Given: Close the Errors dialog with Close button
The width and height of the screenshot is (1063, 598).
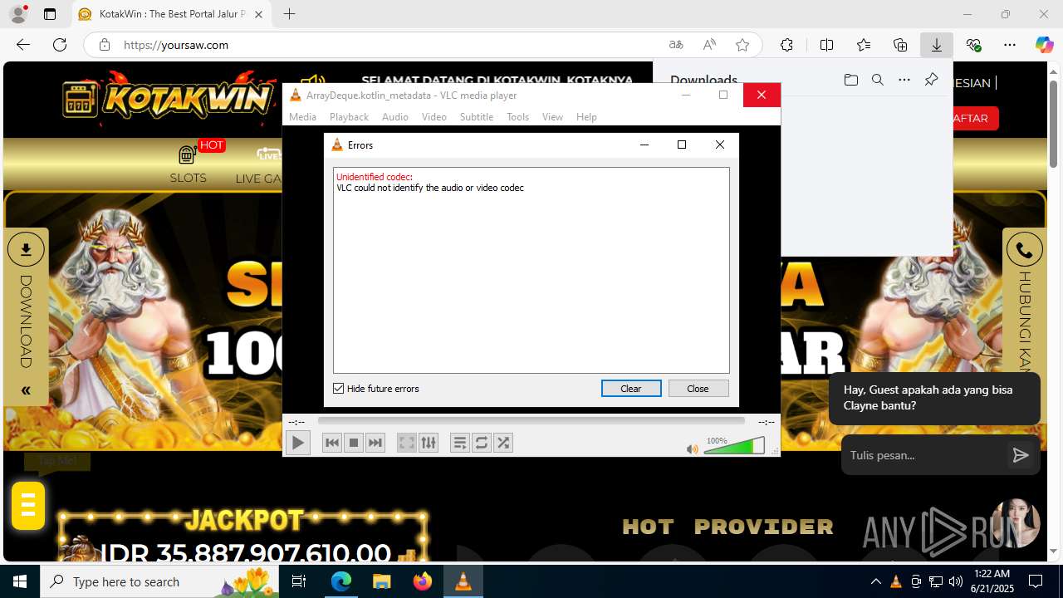Looking at the screenshot, I should point(698,389).
